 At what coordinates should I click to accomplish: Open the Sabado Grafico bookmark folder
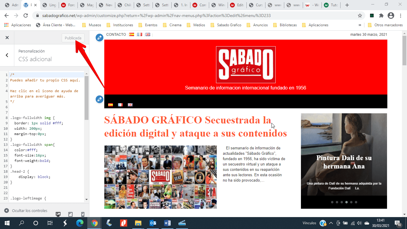click(226, 25)
